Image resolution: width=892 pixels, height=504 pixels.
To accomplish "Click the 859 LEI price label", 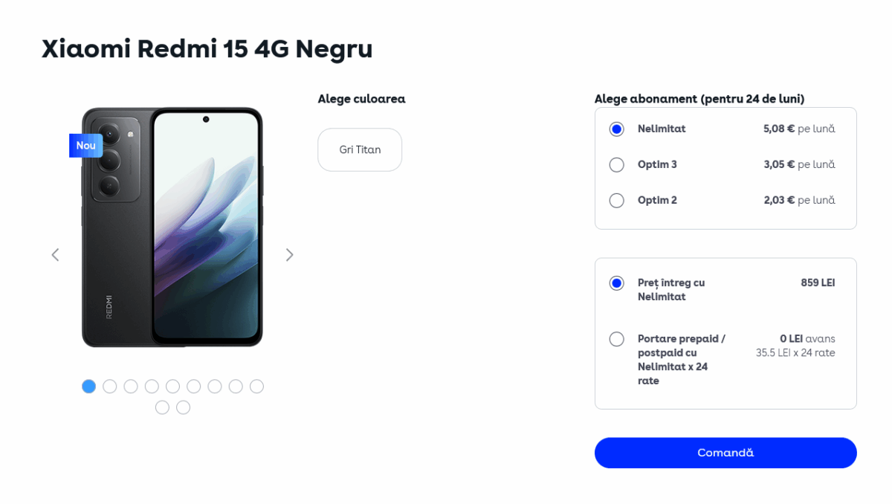I will pos(818,283).
